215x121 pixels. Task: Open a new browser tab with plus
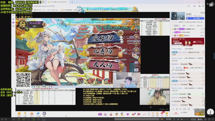pos(72,2)
